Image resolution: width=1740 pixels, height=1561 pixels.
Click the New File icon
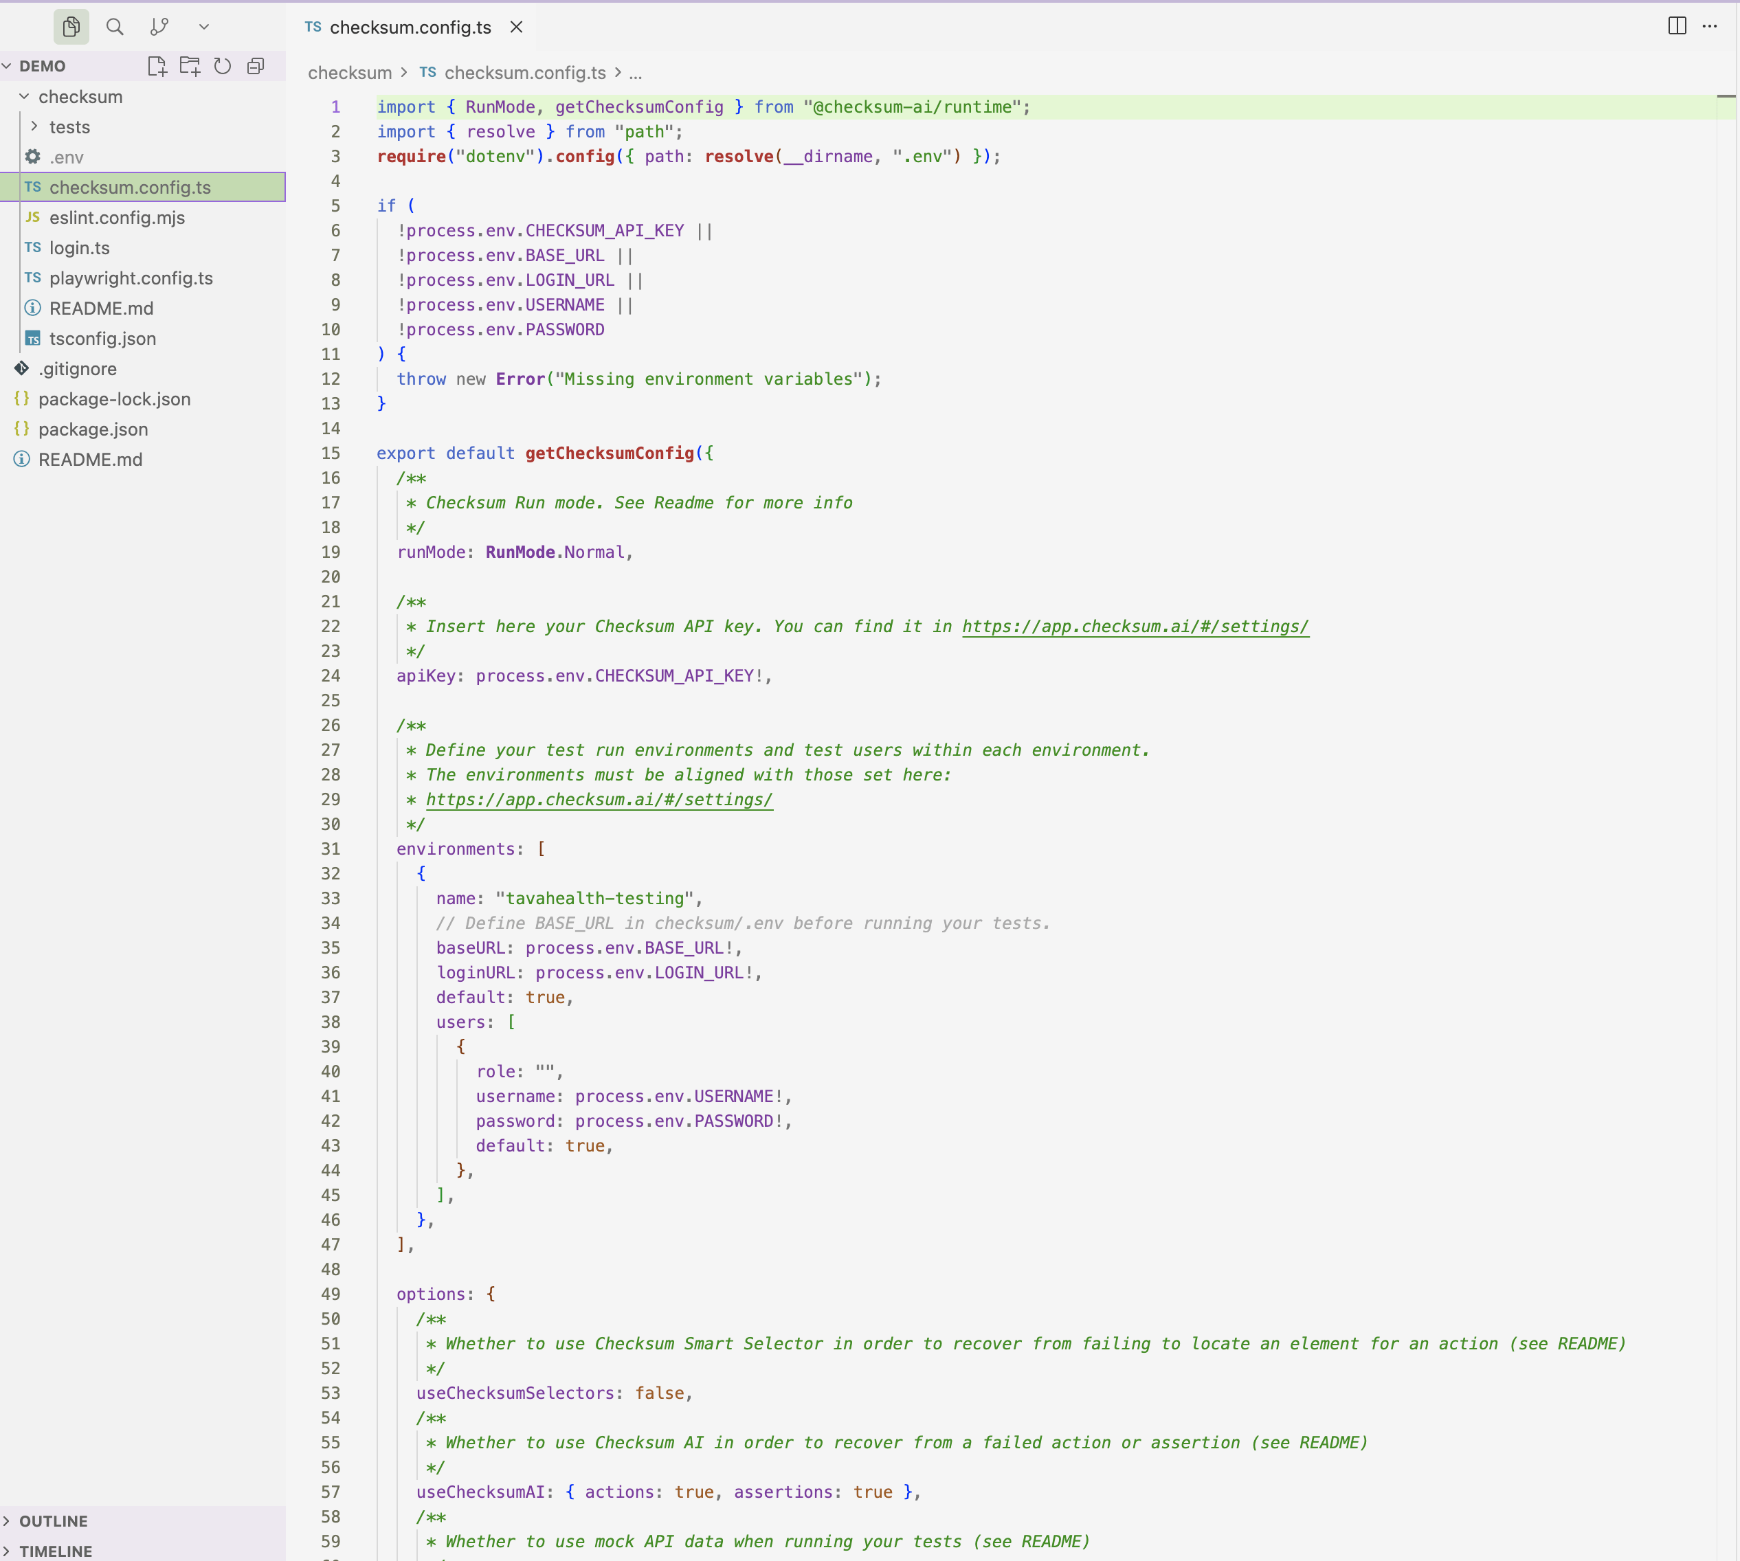click(x=156, y=66)
